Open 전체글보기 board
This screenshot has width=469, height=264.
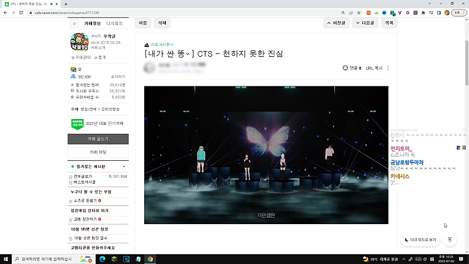click(x=83, y=177)
